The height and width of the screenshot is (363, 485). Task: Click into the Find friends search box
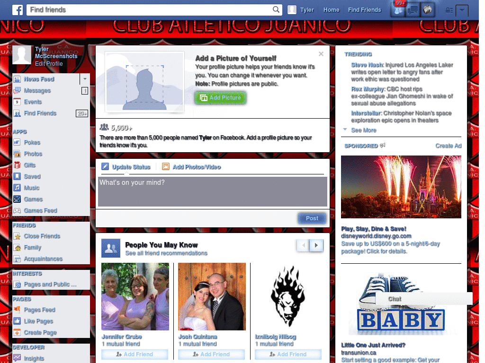click(x=149, y=10)
